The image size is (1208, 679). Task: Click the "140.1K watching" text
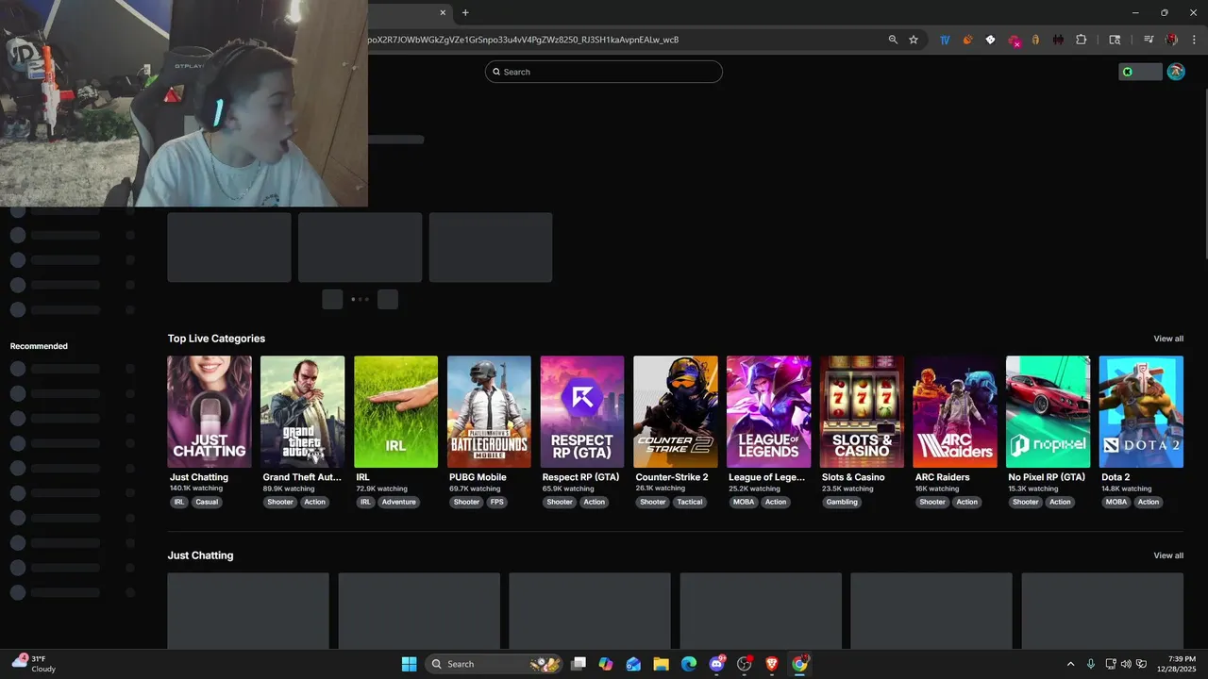click(196, 489)
